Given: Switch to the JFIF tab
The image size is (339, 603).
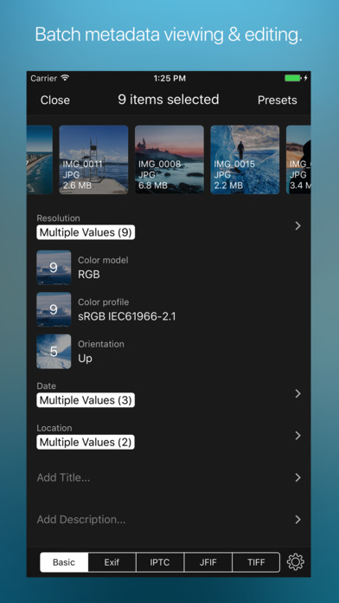Looking at the screenshot, I should (208, 562).
